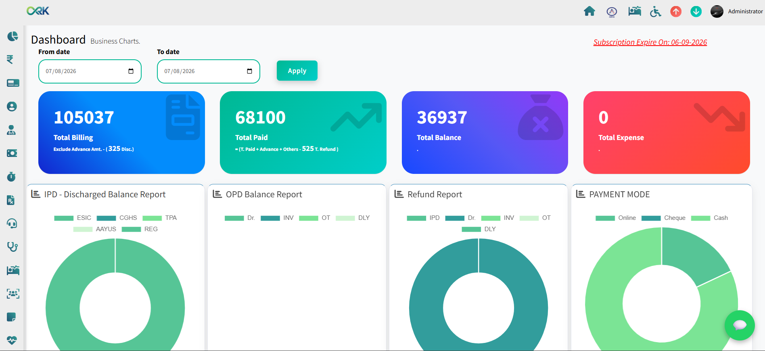Click the OPD Balance Report title

[x=264, y=194]
